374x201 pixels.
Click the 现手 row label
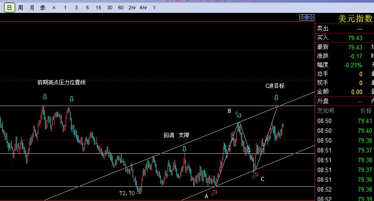click(x=323, y=83)
